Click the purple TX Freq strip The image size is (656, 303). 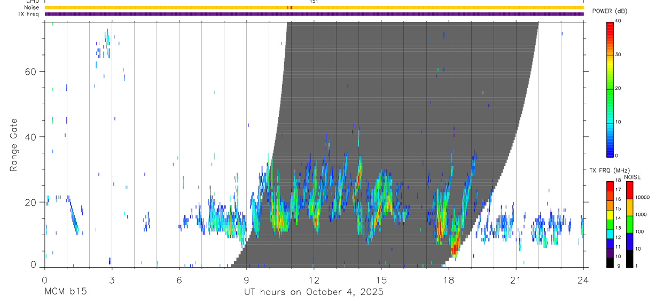pos(314,14)
